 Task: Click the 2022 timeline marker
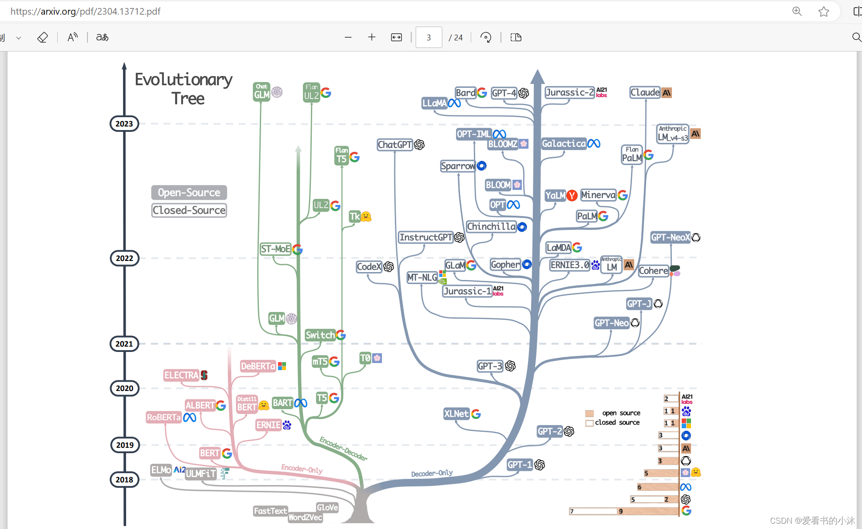pyautogui.click(x=124, y=258)
